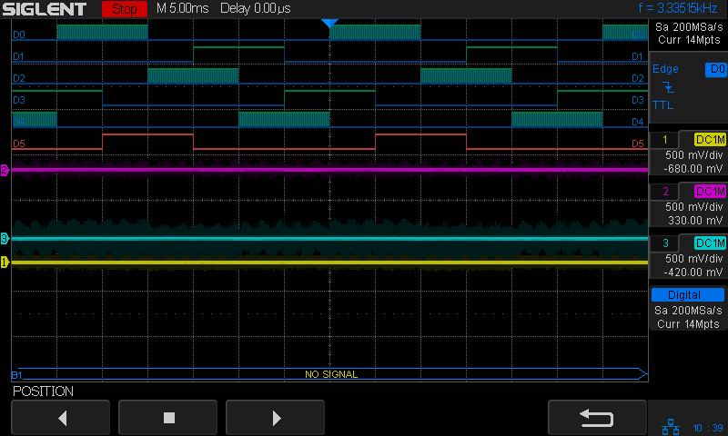Select the channel 3 info box
728x436 pixels.
688,257
